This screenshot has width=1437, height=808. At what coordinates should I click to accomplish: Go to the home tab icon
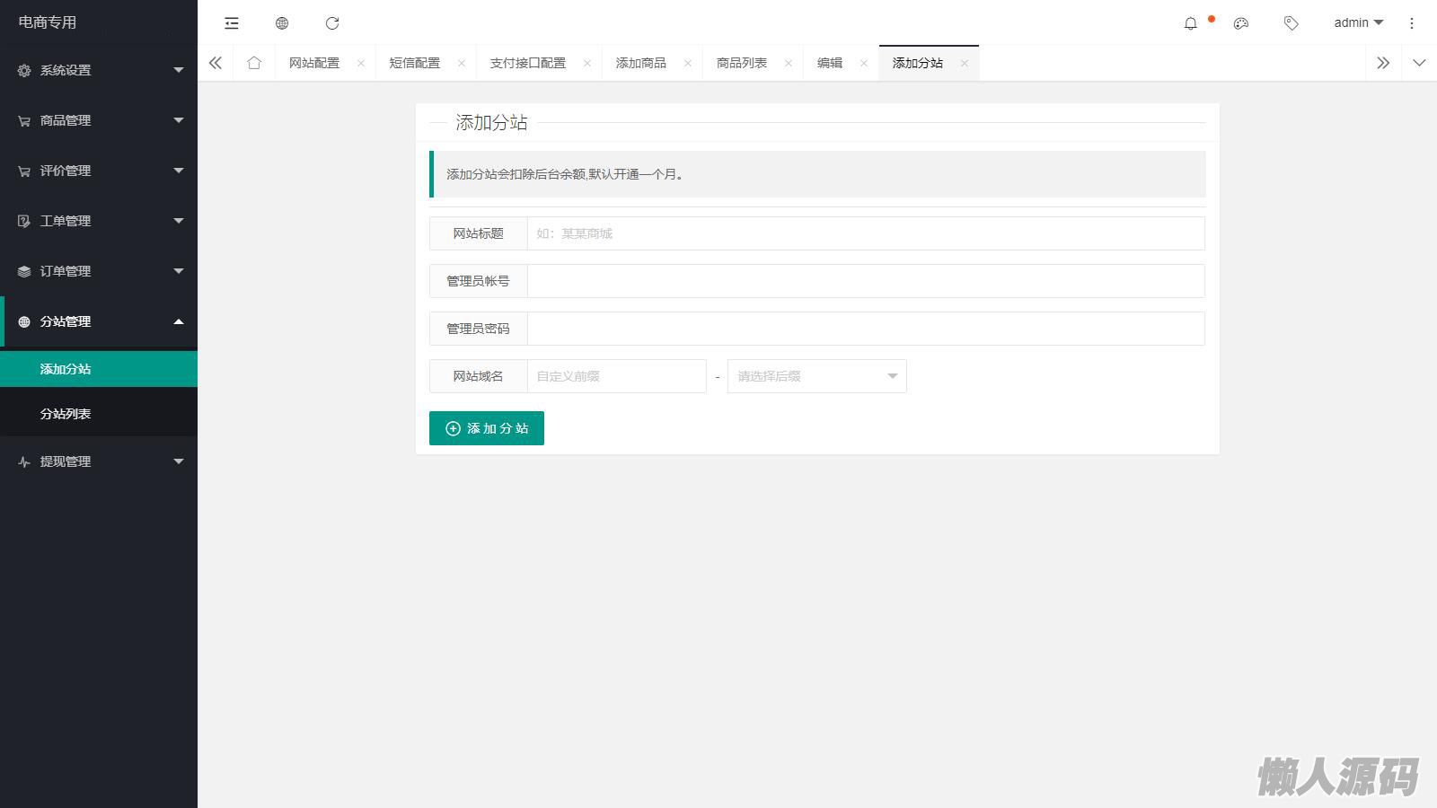tap(254, 63)
